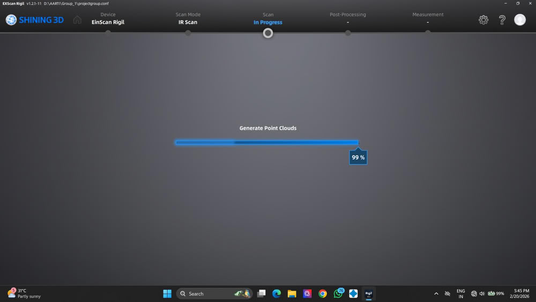The width and height of the screenshot is (536, 302).
Task: Restore down the EXScan Rigil window
Action: [x=518, y=3]
